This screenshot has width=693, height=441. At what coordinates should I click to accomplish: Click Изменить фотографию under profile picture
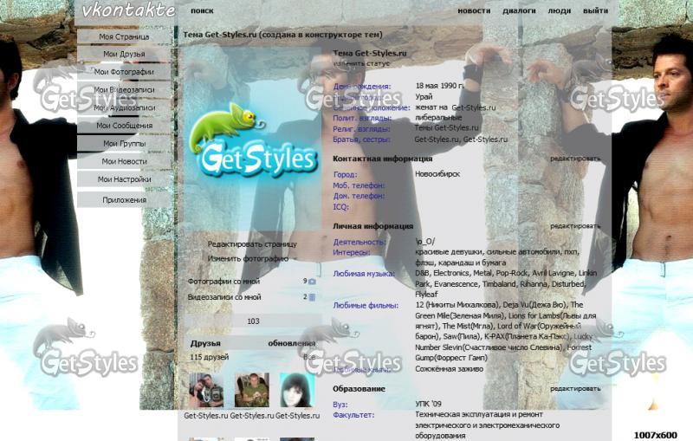point(248,258)
